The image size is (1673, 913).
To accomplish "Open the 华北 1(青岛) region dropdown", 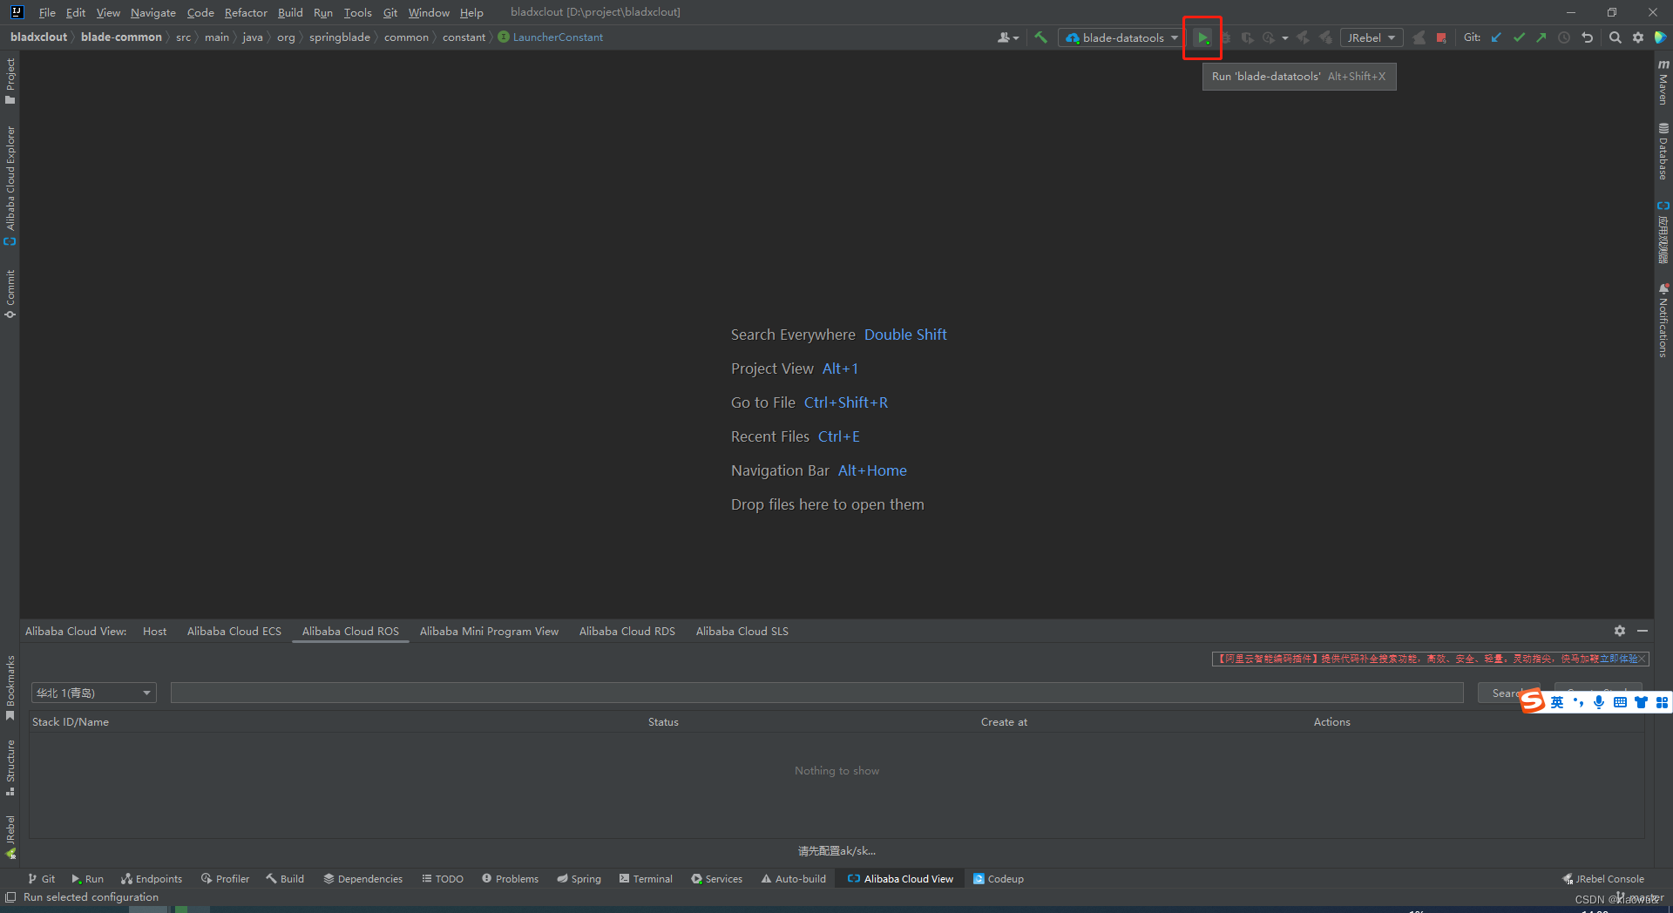I will (94, 693).
